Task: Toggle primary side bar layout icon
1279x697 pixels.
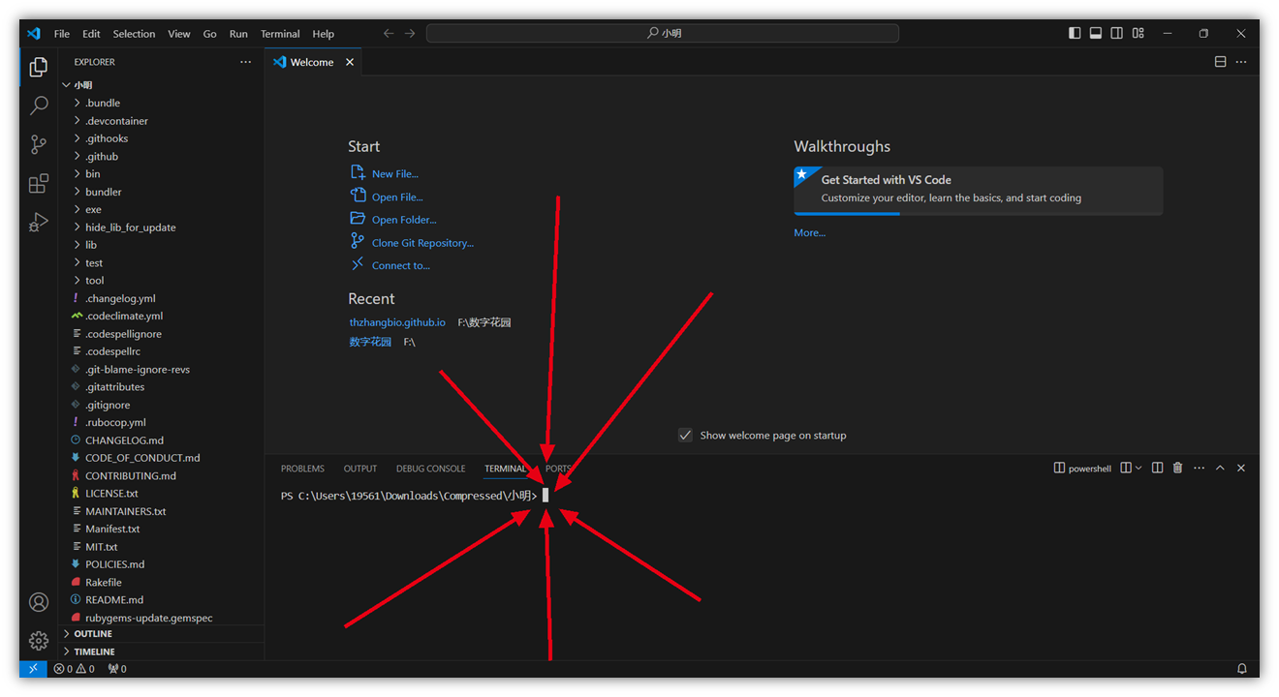Action: pyautogui.click(x=1075, y=33)
